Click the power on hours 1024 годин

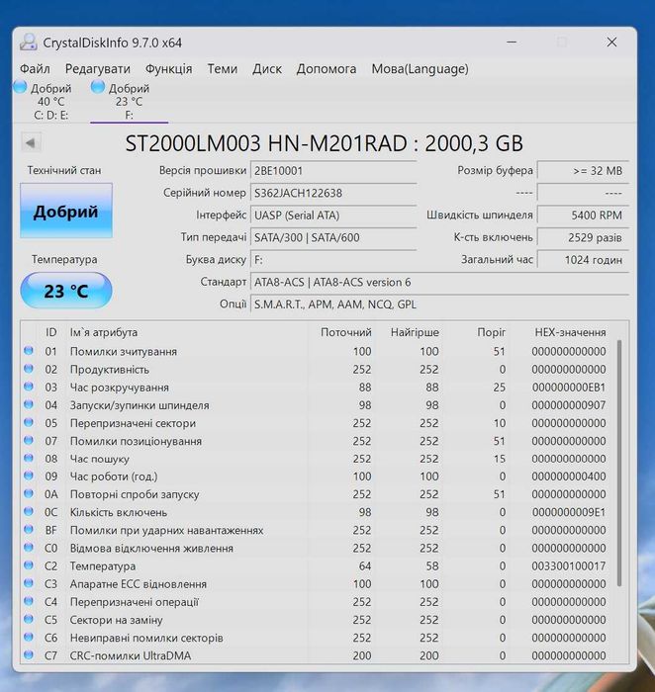pos(583,260)
